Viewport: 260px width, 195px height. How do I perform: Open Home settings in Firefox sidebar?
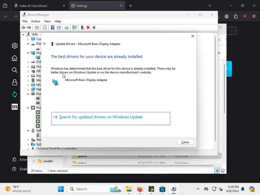[x=14, y=58]
